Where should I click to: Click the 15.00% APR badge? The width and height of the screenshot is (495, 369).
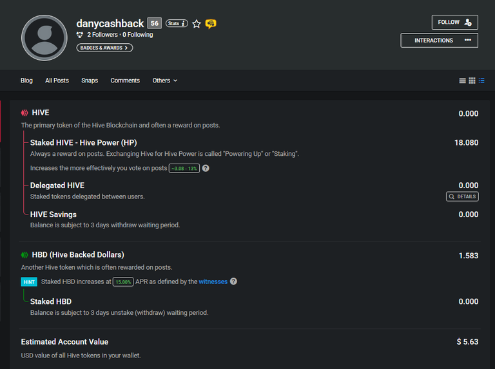(123, 282)
